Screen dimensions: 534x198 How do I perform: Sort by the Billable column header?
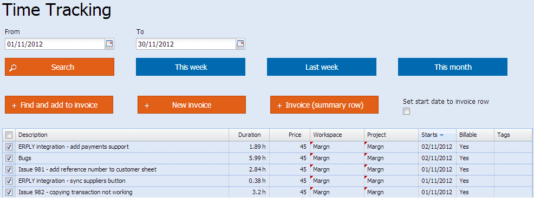click(475, 135)
